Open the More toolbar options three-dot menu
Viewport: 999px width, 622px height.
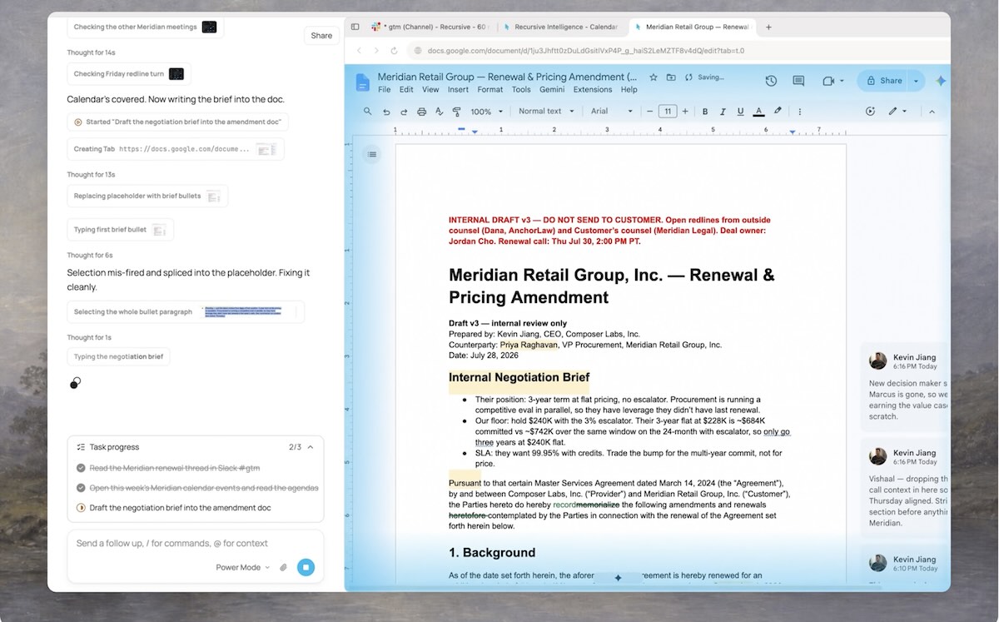(x=800, y=111)
